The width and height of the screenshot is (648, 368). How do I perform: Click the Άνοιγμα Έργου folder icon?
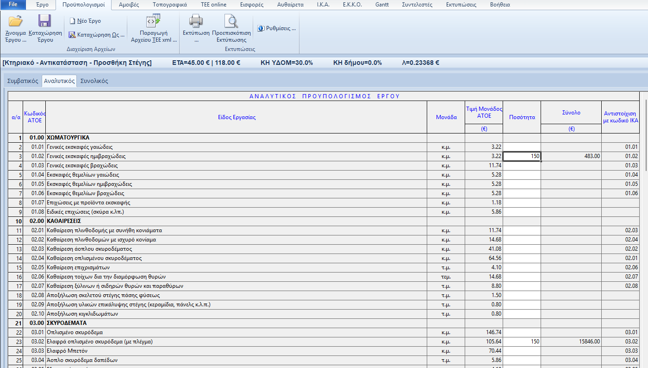click(x=15, y=21)
